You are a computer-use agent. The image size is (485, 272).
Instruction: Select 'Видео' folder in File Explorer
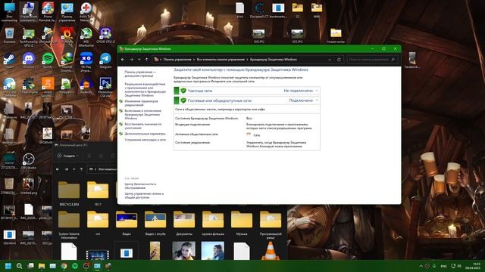tap(127, 223)
